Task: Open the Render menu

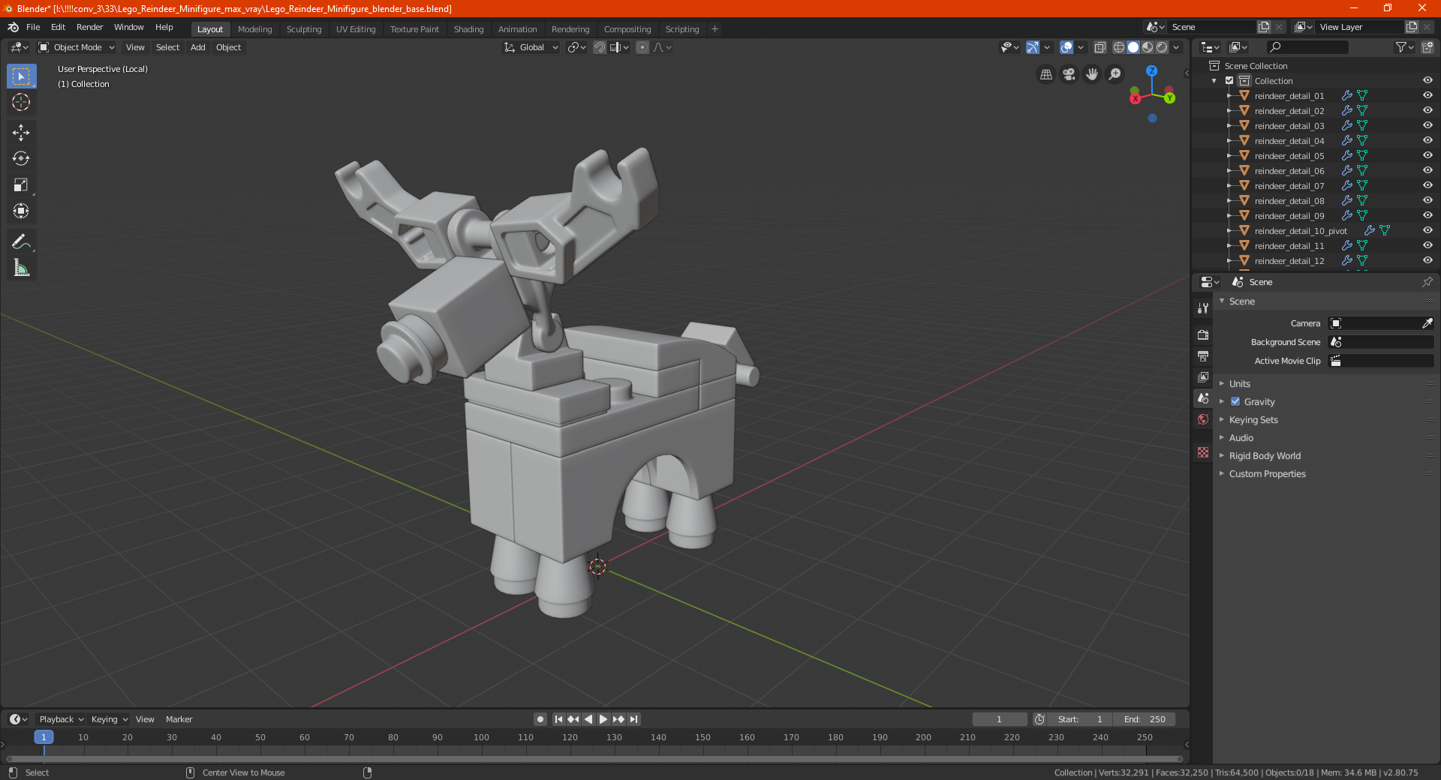Action: point(90,27)
